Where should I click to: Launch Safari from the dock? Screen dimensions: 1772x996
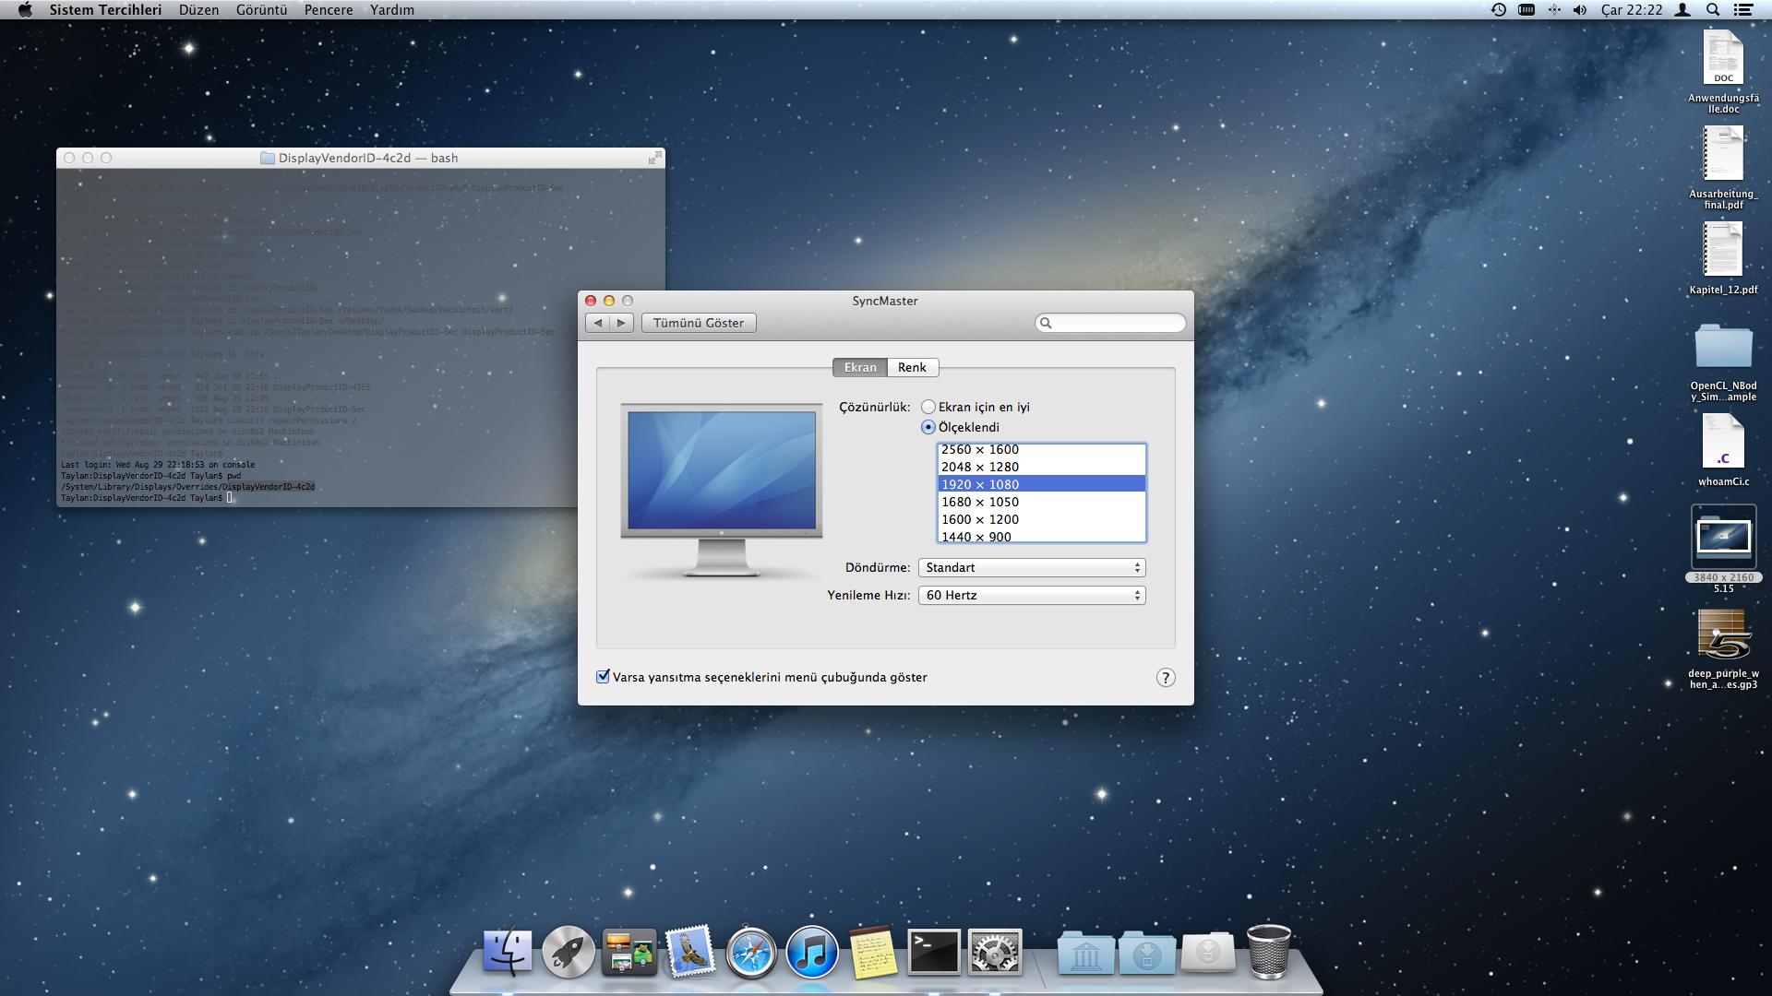click(750, 952)
